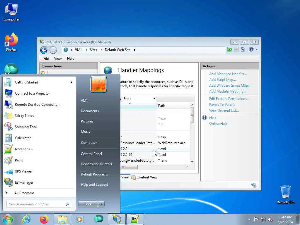Click the user account picture
Viewport: 300px width, 225px height.
(x=98, y=84)
